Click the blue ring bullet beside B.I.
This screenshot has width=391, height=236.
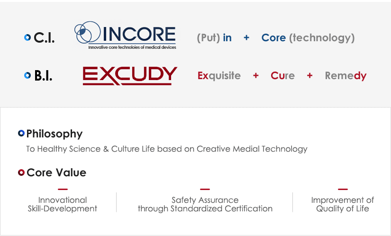click(x=27, y=75)
